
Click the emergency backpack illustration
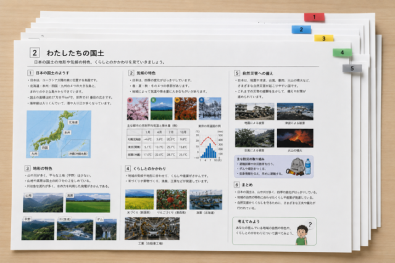click(x=297, y=165)
